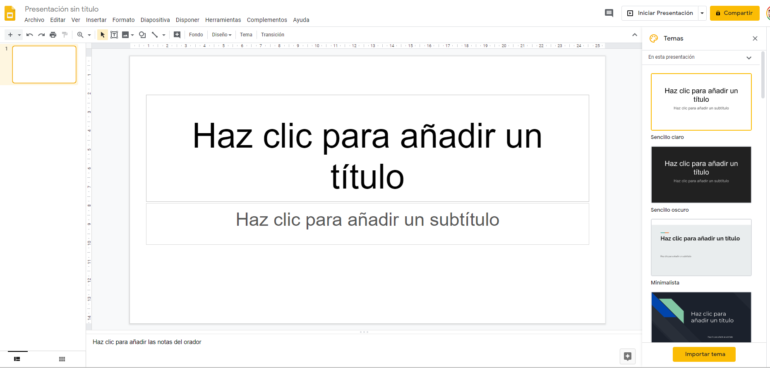The width and height of the screenshot is (770, 368).
Task: Click the themes panel scrollbar
Action: (x=763, y=75)
